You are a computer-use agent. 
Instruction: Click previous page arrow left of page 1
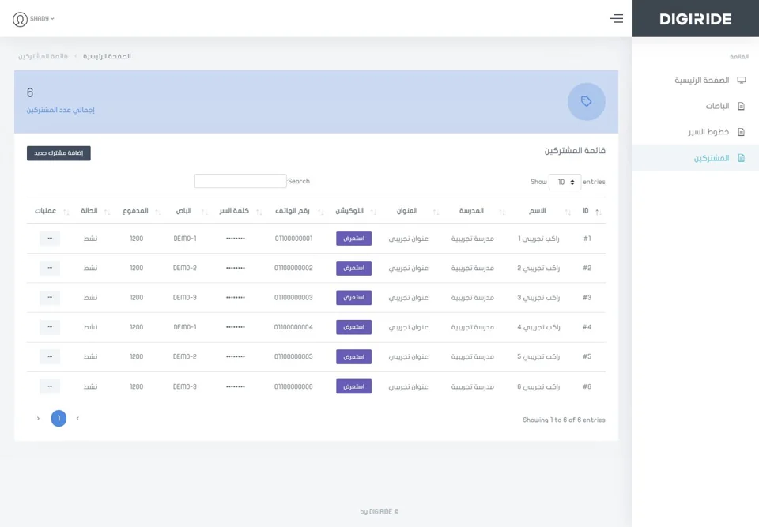38,418
